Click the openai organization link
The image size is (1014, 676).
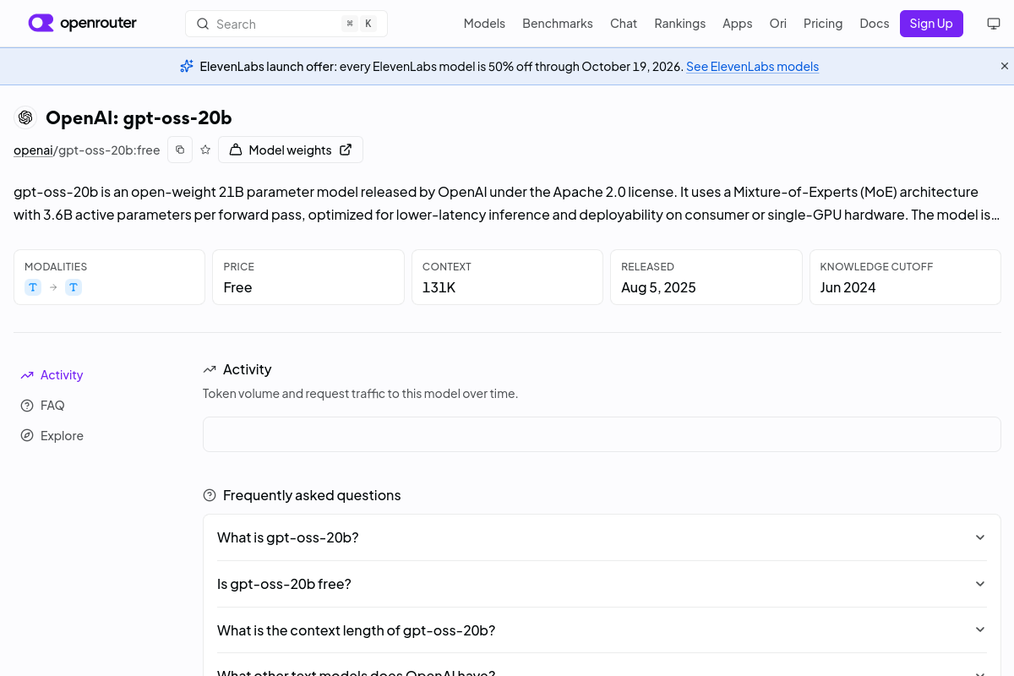click(33, 150)
